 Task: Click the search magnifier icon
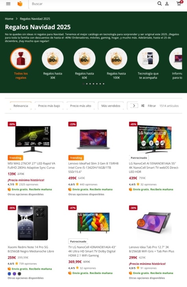[159, 4]
